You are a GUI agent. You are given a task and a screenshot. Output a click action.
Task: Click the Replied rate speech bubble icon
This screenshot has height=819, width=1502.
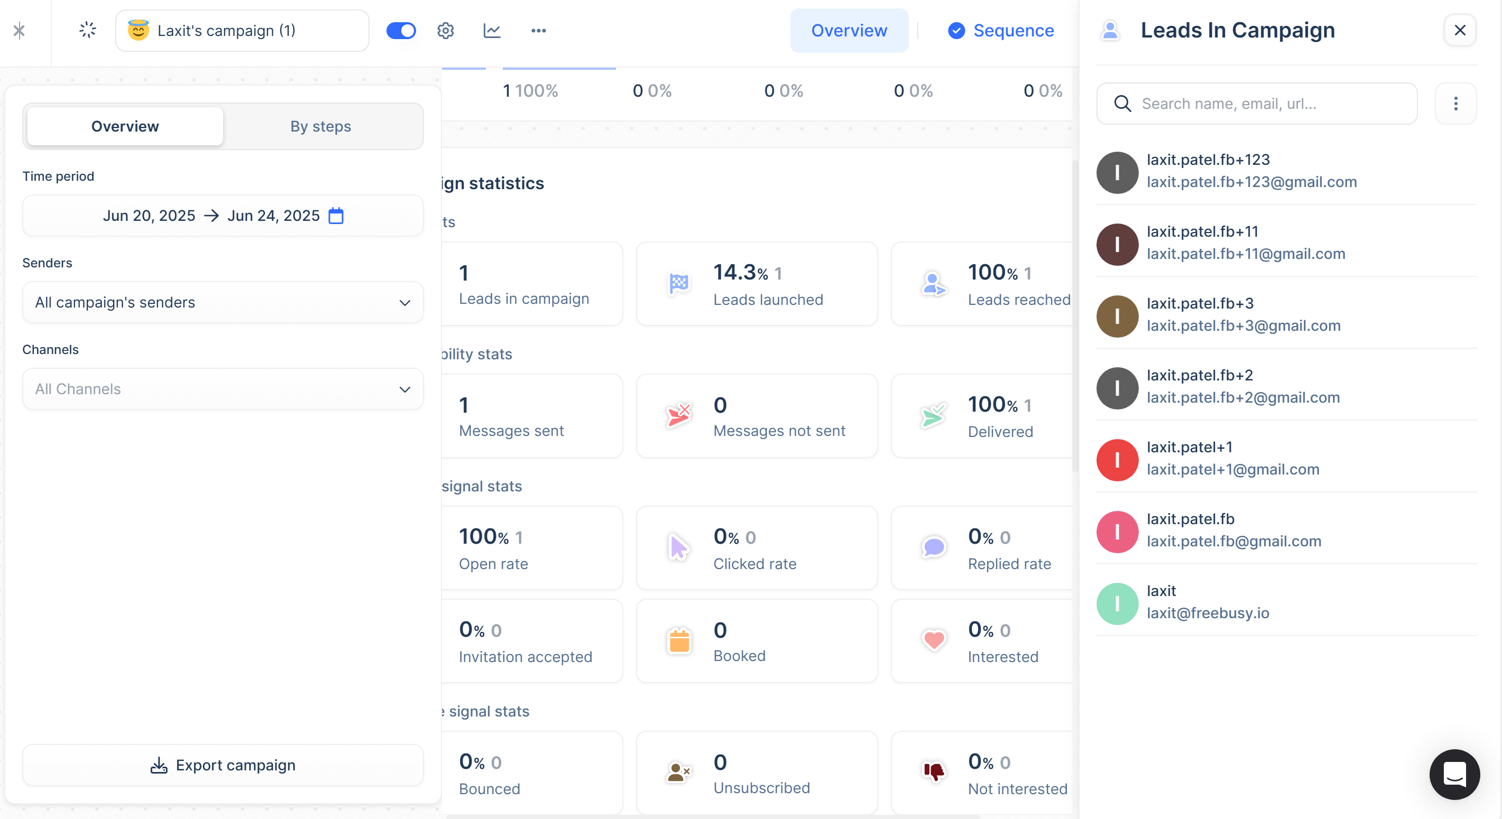click(934, 548)
